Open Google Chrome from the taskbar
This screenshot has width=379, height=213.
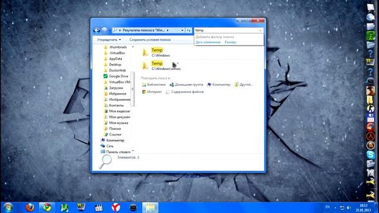click(x=47, y=208)
